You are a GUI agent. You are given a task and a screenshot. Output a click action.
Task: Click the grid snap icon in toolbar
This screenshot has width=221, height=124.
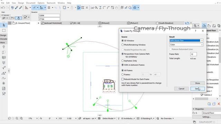(49, 8)
